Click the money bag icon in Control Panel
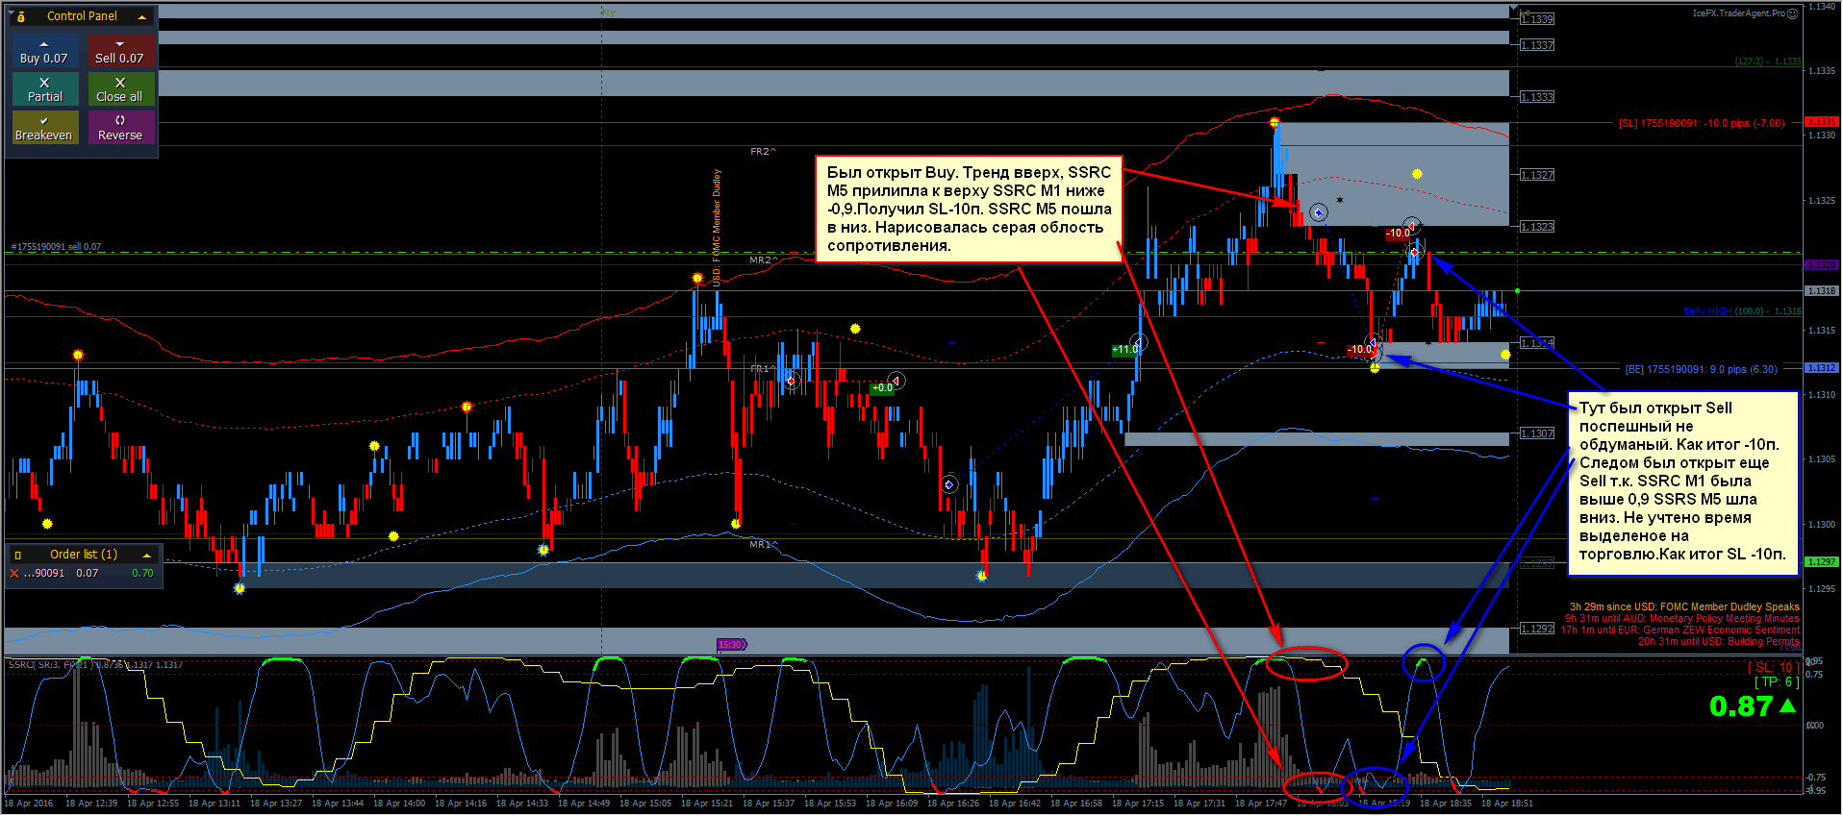The image size is (1843, 816). click(x=21, y=16)
